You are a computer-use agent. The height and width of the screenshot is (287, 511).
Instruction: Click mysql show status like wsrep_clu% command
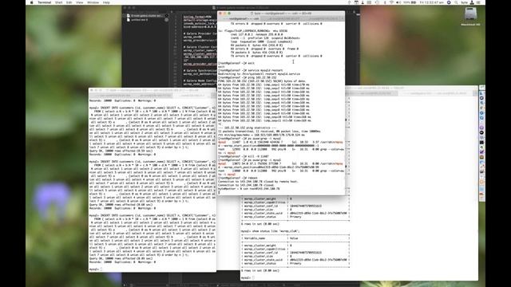click(x=270, y=231)
